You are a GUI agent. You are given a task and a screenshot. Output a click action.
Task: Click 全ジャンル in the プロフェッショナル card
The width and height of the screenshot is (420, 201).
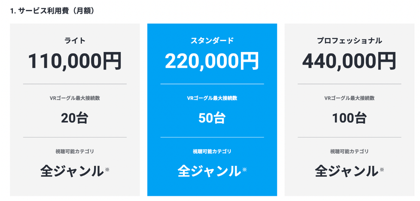[346, 171]
